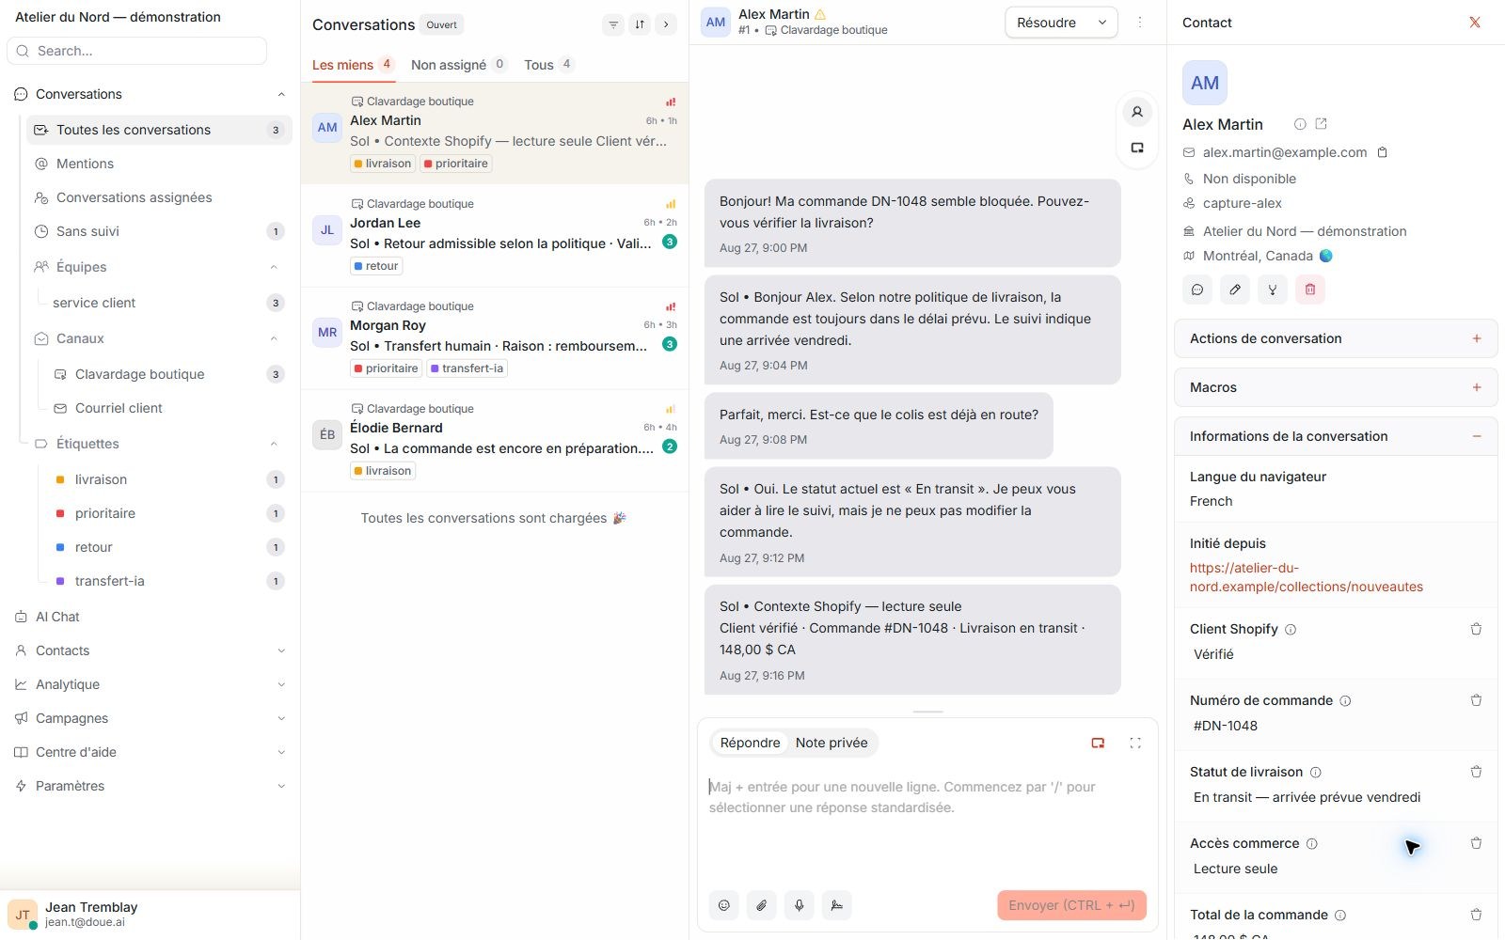The width and height of the screenshot is (1505, 940).
Task: Open the atelier-du-nord.example collections link
Action: coord(1306,577)
